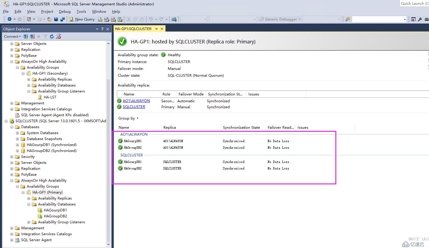
Task: Select HAGroupDB2 under Availability Databases
Action: 55,216
